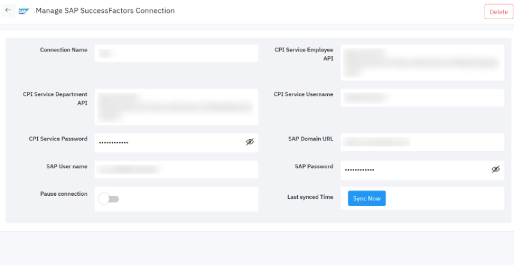This screenshot has height=266, width=514.
Task: Edit the CPI Service Employee API field
Action: click(x=422, y=62)
